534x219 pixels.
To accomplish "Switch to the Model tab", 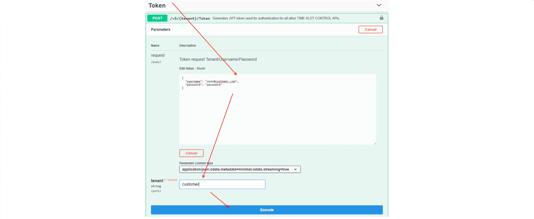I will pyautogui.click(x=201, y=68).
